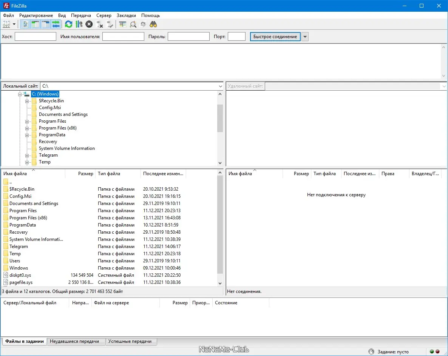Click the directory tree scroll down arrow
Viewport: 448px width, 356px height.
point(220,163)
